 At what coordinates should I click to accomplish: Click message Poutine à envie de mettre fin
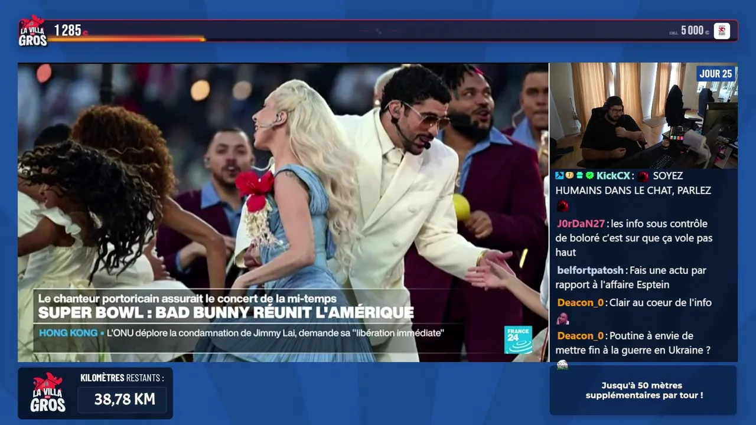[633, 343]
